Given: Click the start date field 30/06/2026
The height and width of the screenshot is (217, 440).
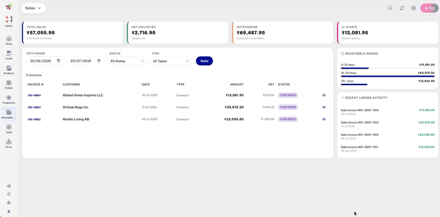Looking at the screenshot, I should point(45,61).
